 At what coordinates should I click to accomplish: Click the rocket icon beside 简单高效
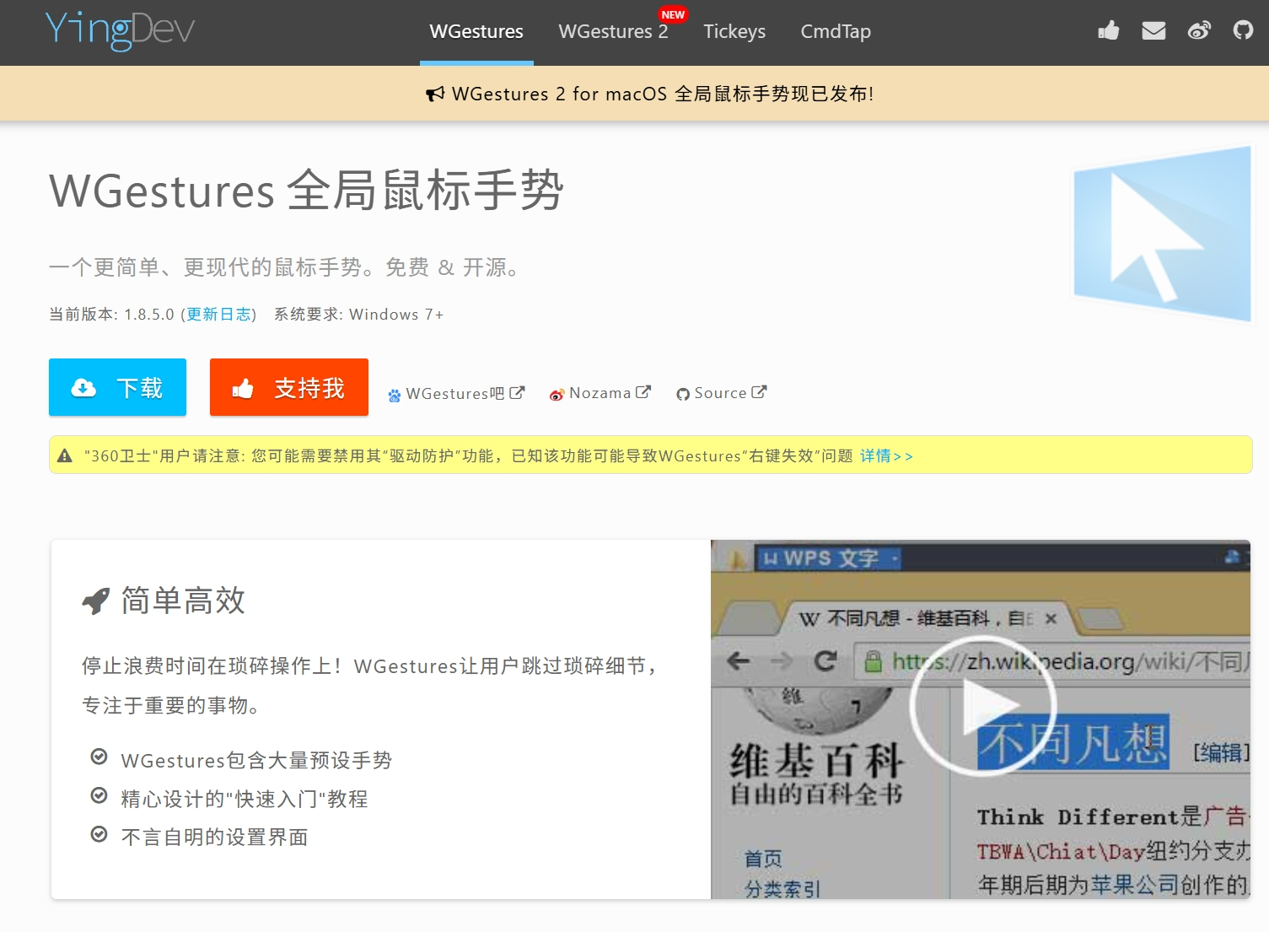coord(96,601)
